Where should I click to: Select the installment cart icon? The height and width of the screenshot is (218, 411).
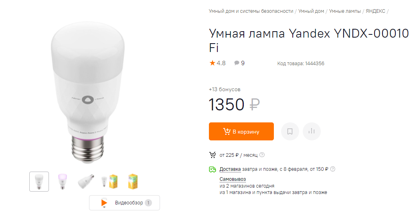coord(212,155)
